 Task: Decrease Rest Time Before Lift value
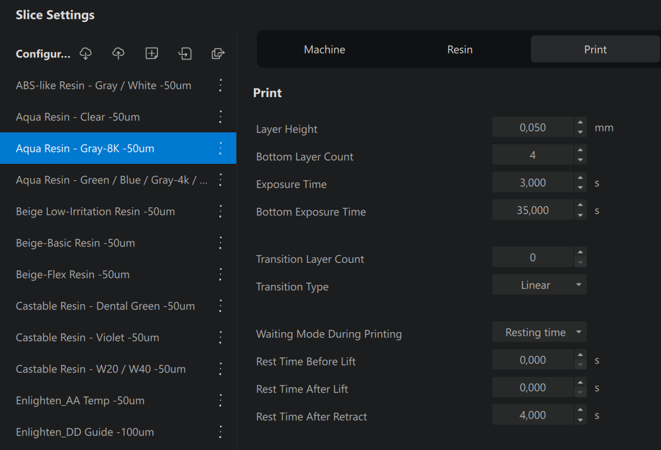580,365
